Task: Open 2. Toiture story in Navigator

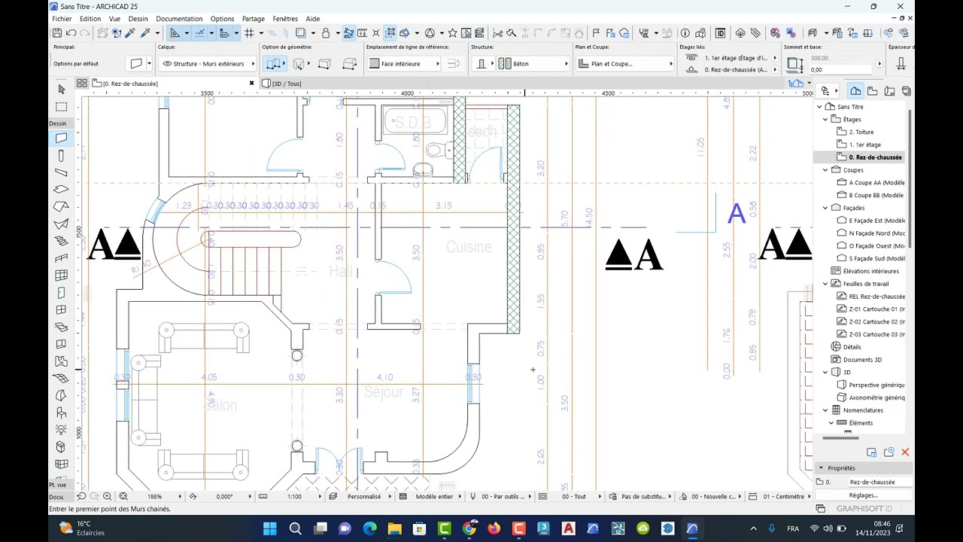Action: point(861,132)
